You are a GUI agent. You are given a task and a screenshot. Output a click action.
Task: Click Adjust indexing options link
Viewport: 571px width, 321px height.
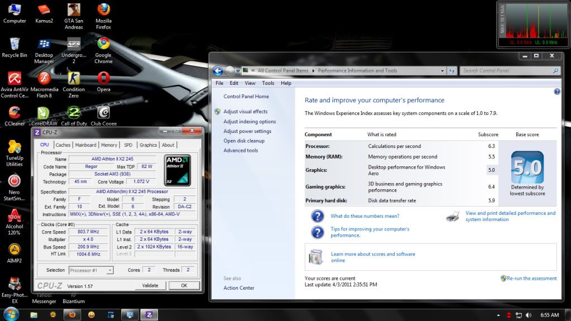tap(250, 122)
